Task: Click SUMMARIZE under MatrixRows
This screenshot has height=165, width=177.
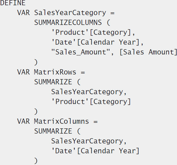Action: [53, 82]
